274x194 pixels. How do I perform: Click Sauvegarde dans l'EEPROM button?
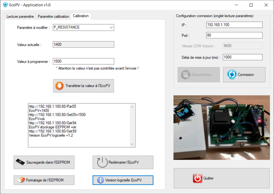pos(44,162)
